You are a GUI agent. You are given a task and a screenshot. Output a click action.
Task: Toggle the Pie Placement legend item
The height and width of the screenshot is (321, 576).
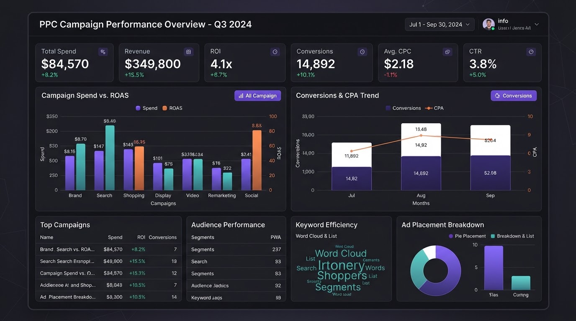tap(467, 236)
